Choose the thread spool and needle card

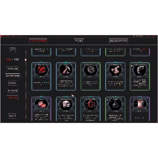point(140,109)
